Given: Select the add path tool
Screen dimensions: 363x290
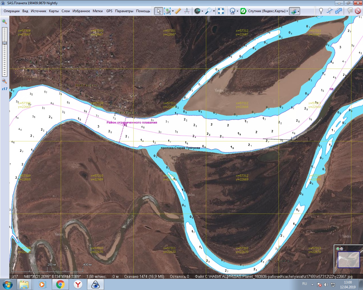Looking at the screenshot, I should [x=330, y=11].
